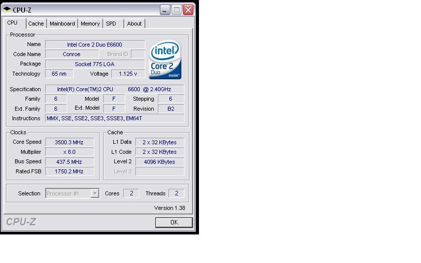This screenshot has width=421, height=263.
Task: Select the 1.125 v voltage value
Action: tap(128, 74)
